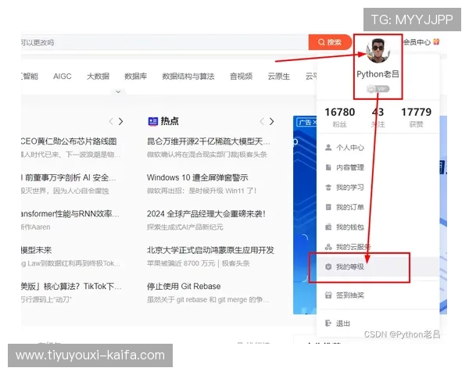This screenshot has height=375, width=469.
Task: Open article 2024 全球产品经理大会重磅来袭!
Action: pos(206,214)
